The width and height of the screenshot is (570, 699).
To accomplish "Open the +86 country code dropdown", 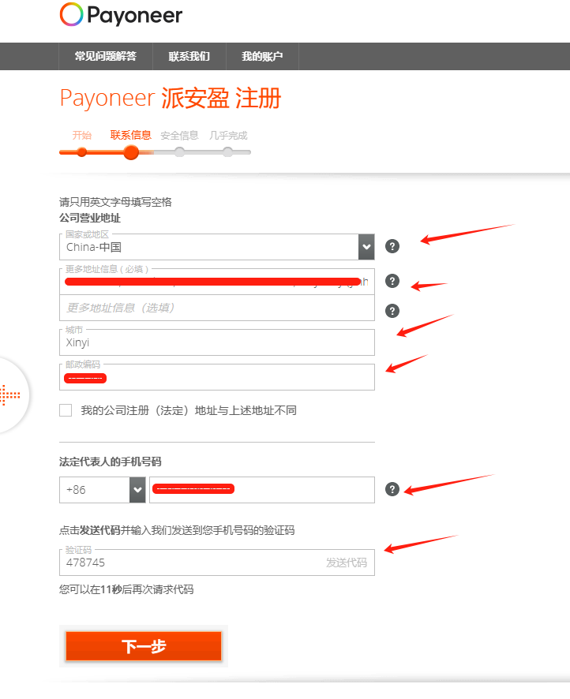I will 138,489.
